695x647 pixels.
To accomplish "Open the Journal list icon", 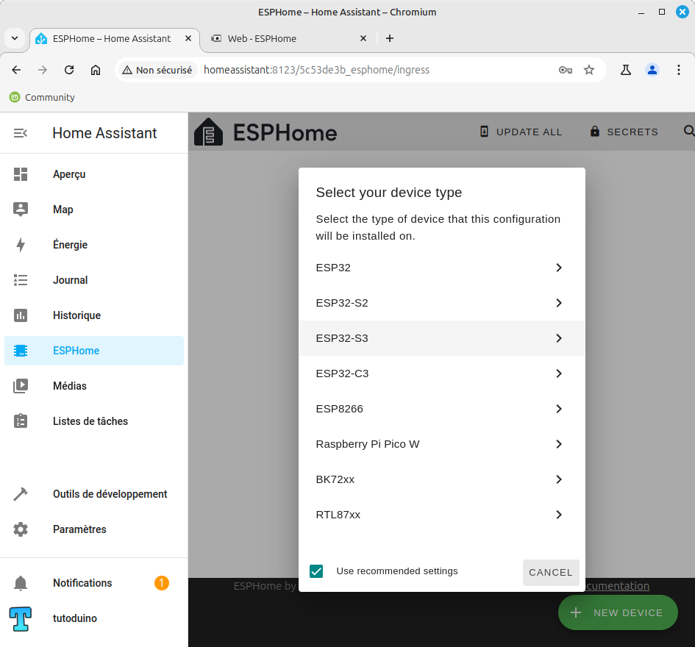I will point(21,280).
